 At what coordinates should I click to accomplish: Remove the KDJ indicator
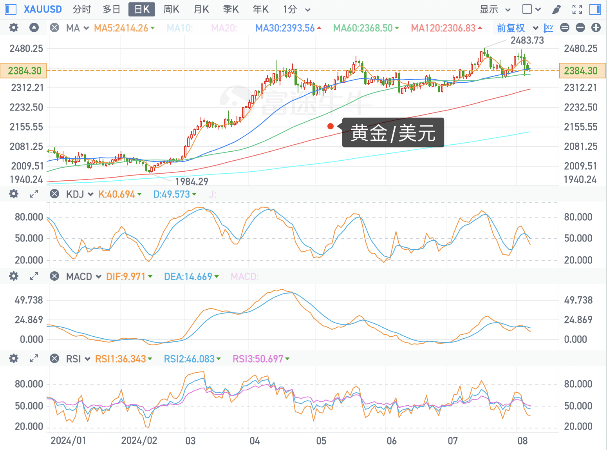pyautogui.click(x=54, y=194)
